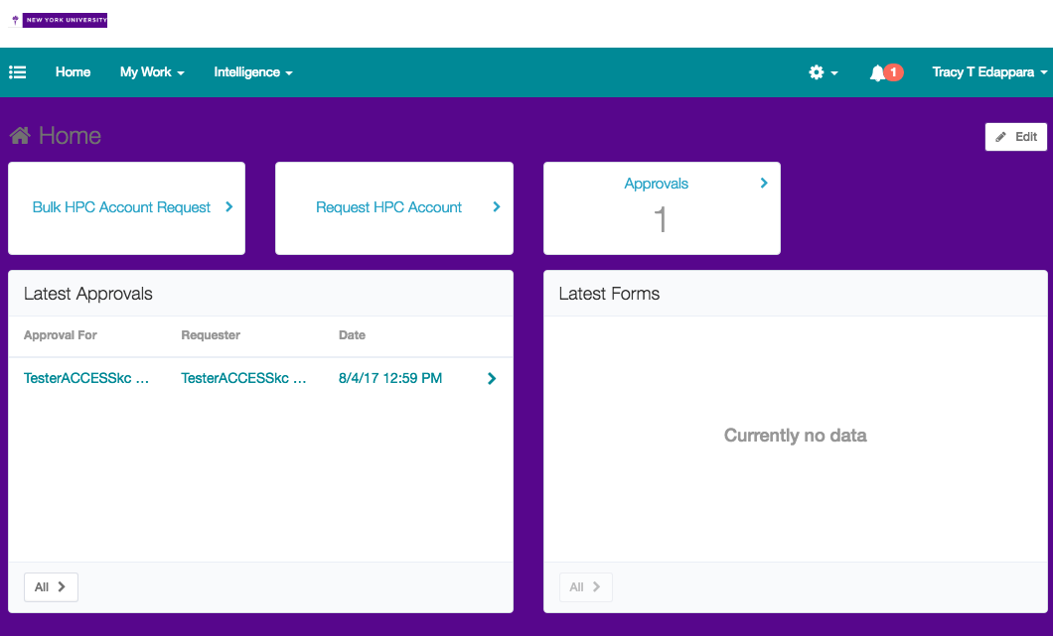Expand the My Work dropdown menu
The height and width of the screenshot is (636, 1053).
point(152,72)
